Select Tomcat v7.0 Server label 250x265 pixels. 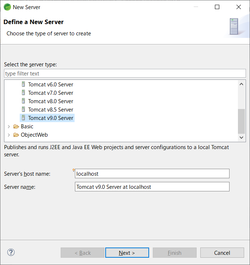(50, 93)
